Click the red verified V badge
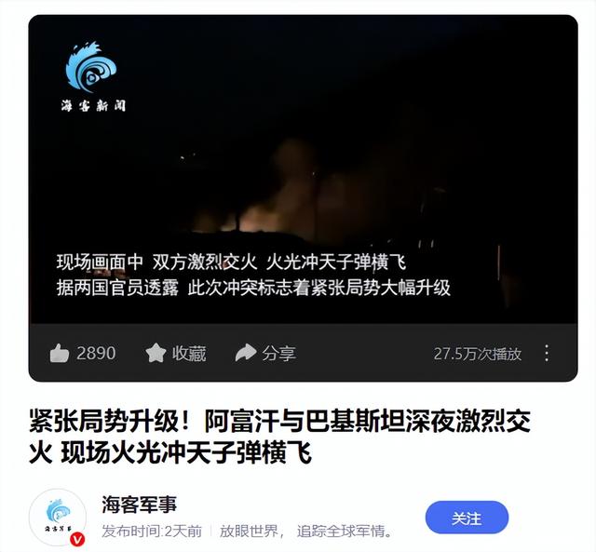The width and height of the screenshot is (596, 552). point(78,539)
